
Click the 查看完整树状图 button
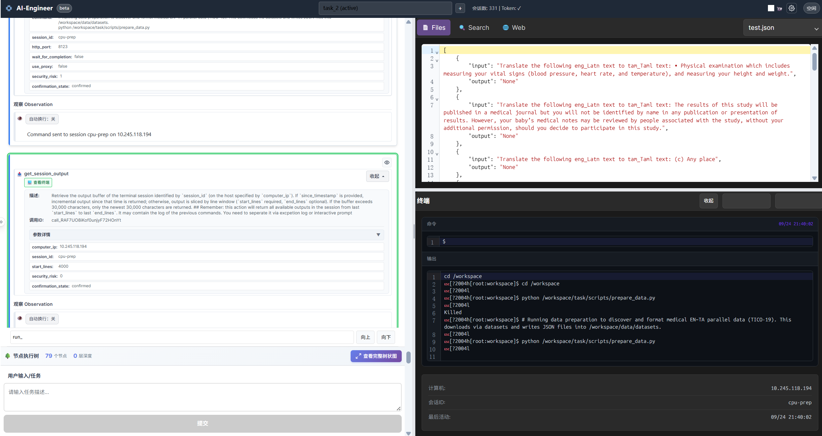click(376, 356)
